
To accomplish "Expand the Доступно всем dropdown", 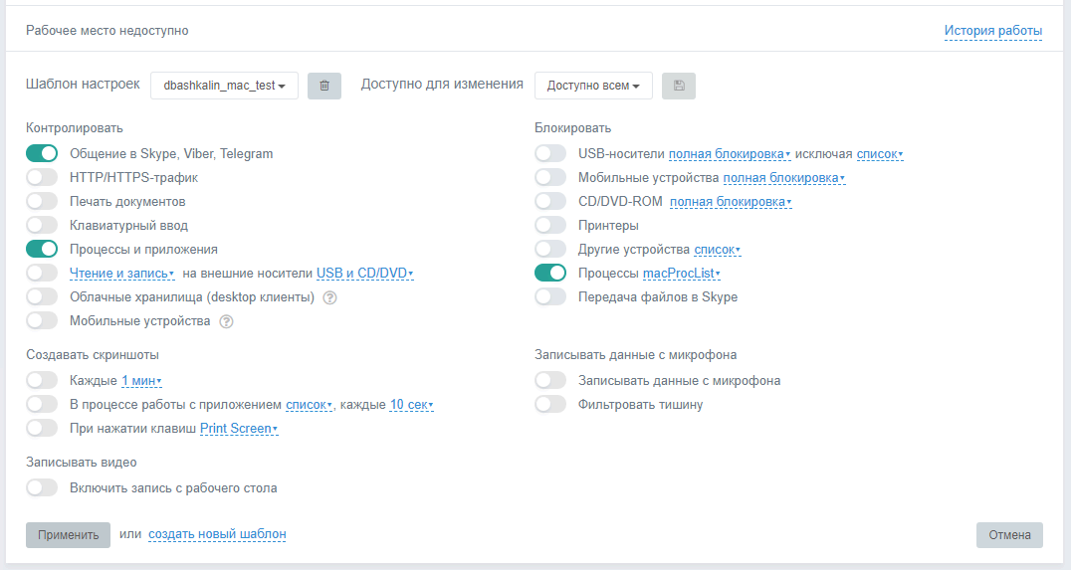I will 593,86.
